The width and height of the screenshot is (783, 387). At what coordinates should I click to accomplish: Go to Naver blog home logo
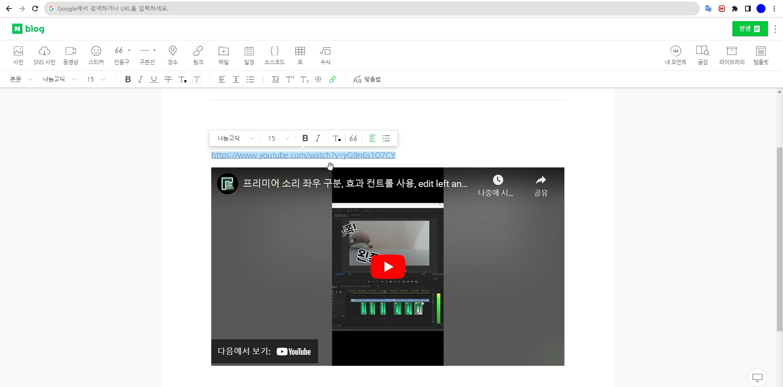coord(28,29)
